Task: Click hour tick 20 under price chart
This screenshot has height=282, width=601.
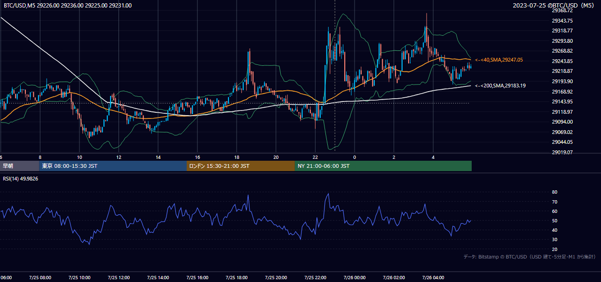Action: coord(276,157)
